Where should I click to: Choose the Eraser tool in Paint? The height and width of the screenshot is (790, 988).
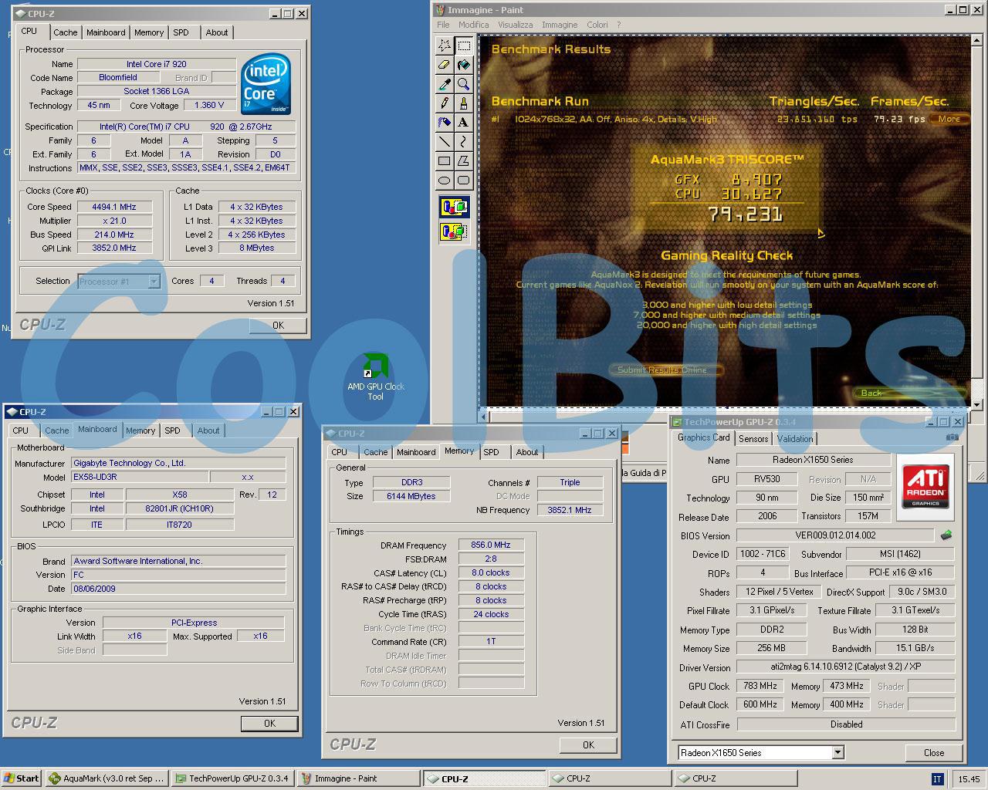pos(445,65)
